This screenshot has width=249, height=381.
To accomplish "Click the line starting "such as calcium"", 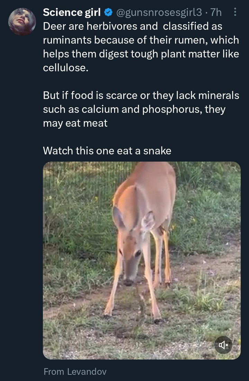I will click(134, 109).
